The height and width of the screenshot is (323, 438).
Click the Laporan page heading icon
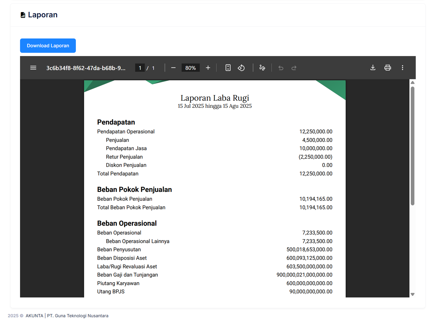click(23, 15)
